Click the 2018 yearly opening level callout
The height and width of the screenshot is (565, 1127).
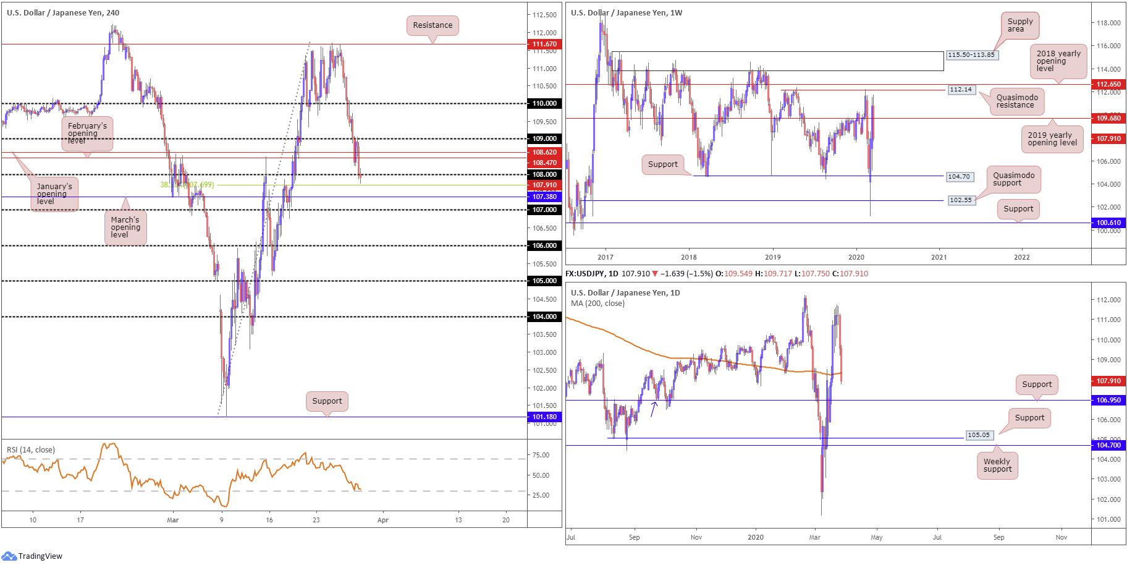(1058, 61)
